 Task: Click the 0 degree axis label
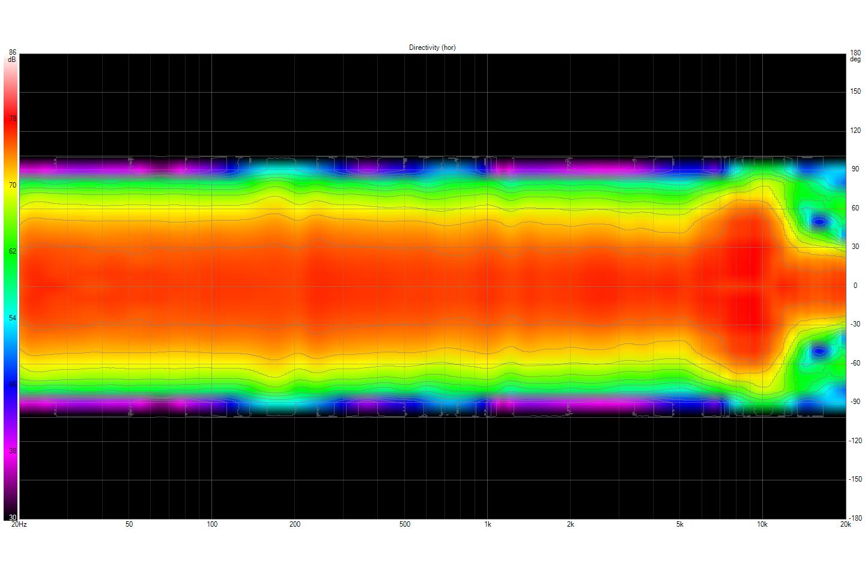click(855, 286)
